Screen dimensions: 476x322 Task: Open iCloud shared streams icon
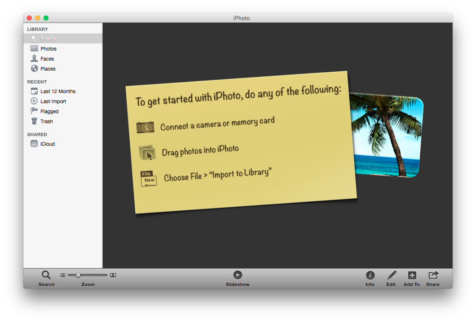[34, 144]
